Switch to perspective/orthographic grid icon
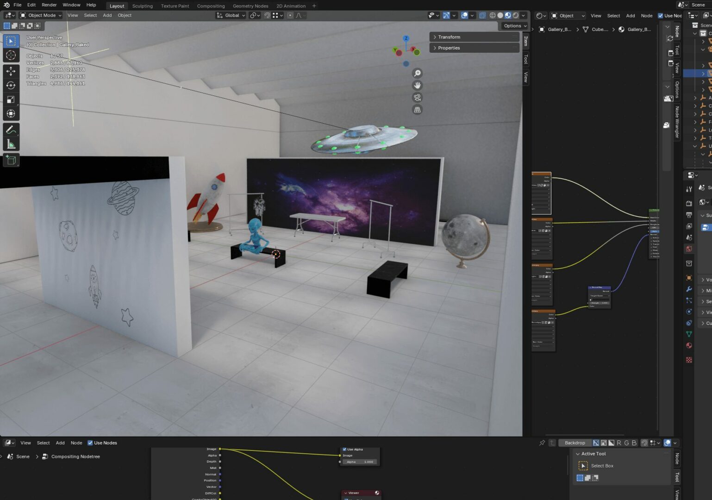Viewport: 712px width, 500px height. pyautogui.click(x=417, y=110)
